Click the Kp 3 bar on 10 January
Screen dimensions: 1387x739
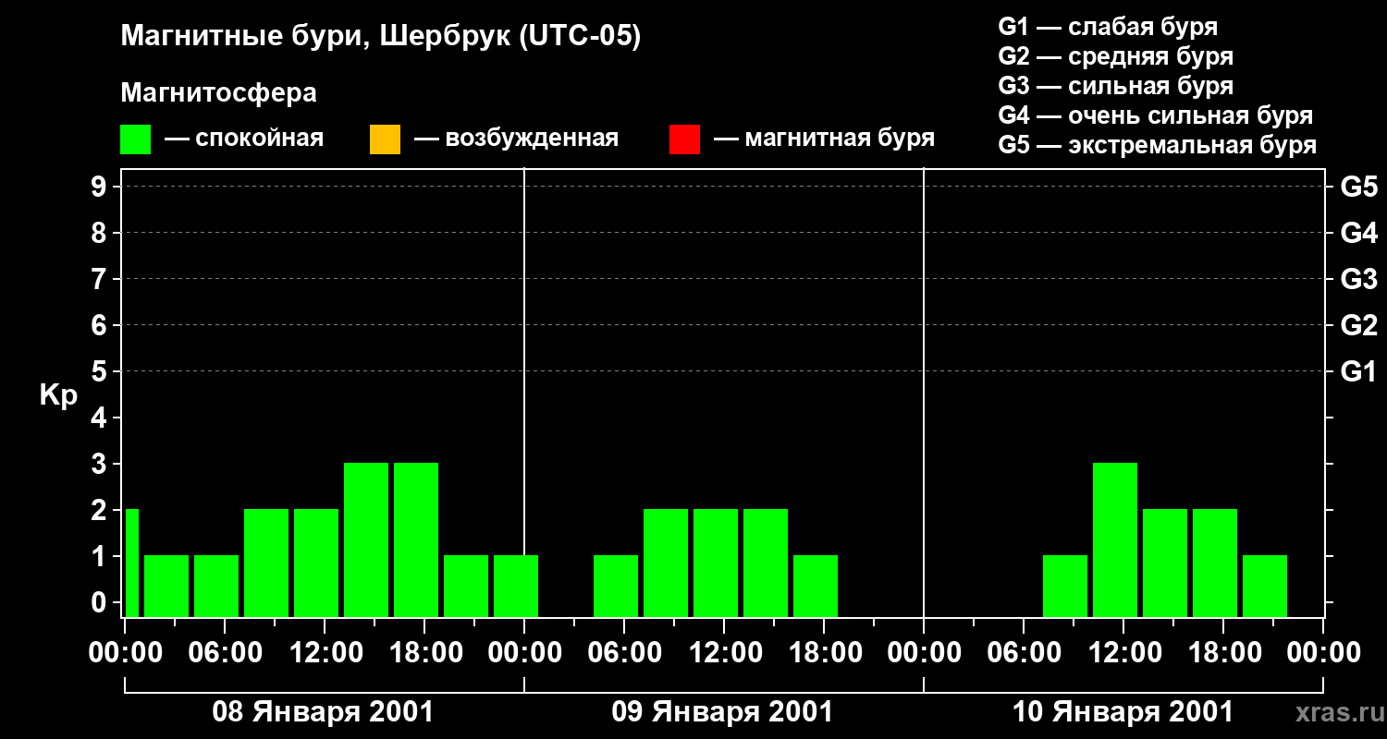pyautogui.click(x=1115, y=539)
